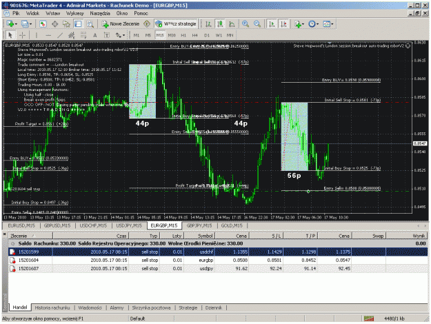Select the M15 timeframe button

[160, 35]
